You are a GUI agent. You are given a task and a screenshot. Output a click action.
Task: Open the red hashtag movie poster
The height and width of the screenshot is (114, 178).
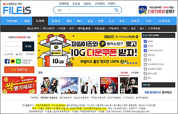click(109, 85)
